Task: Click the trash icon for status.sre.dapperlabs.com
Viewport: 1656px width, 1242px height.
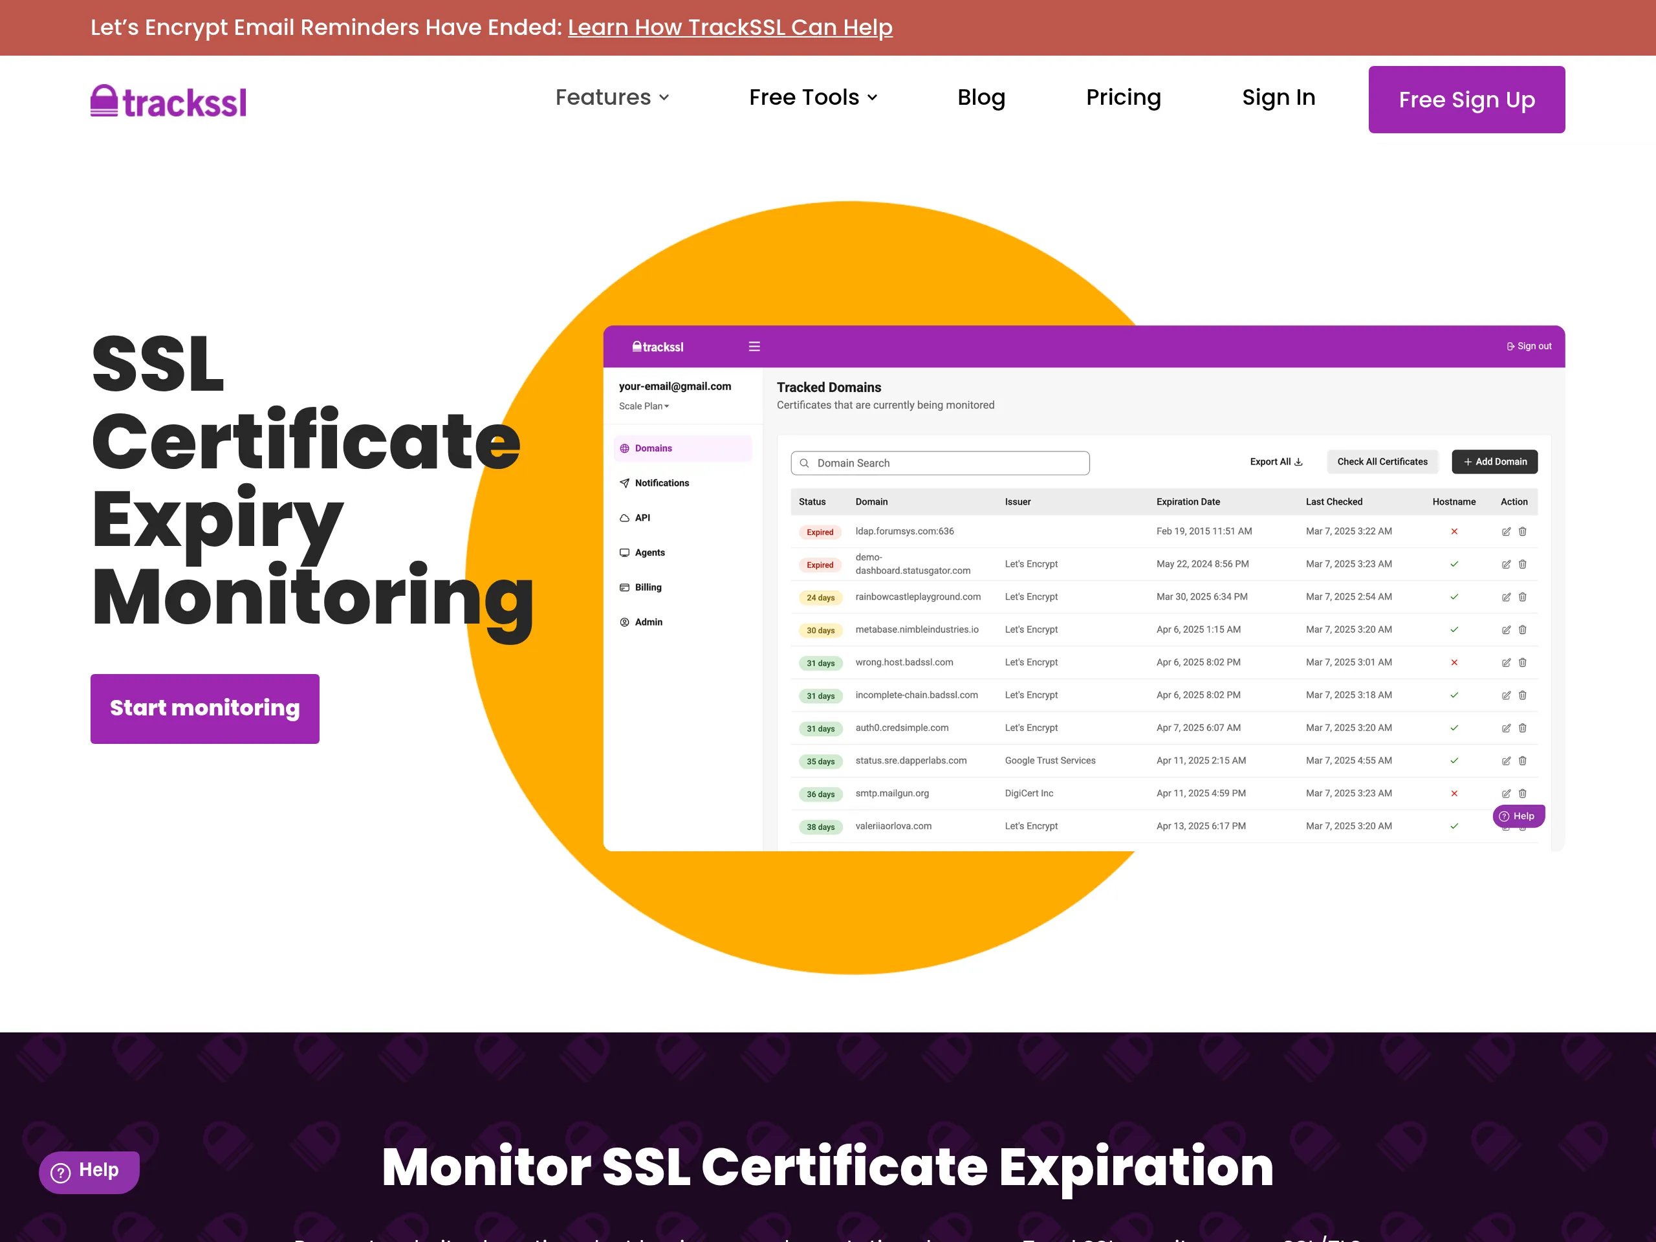Action: click(x=1522, y=761)
